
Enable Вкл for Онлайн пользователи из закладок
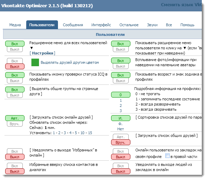coord(121,151)
